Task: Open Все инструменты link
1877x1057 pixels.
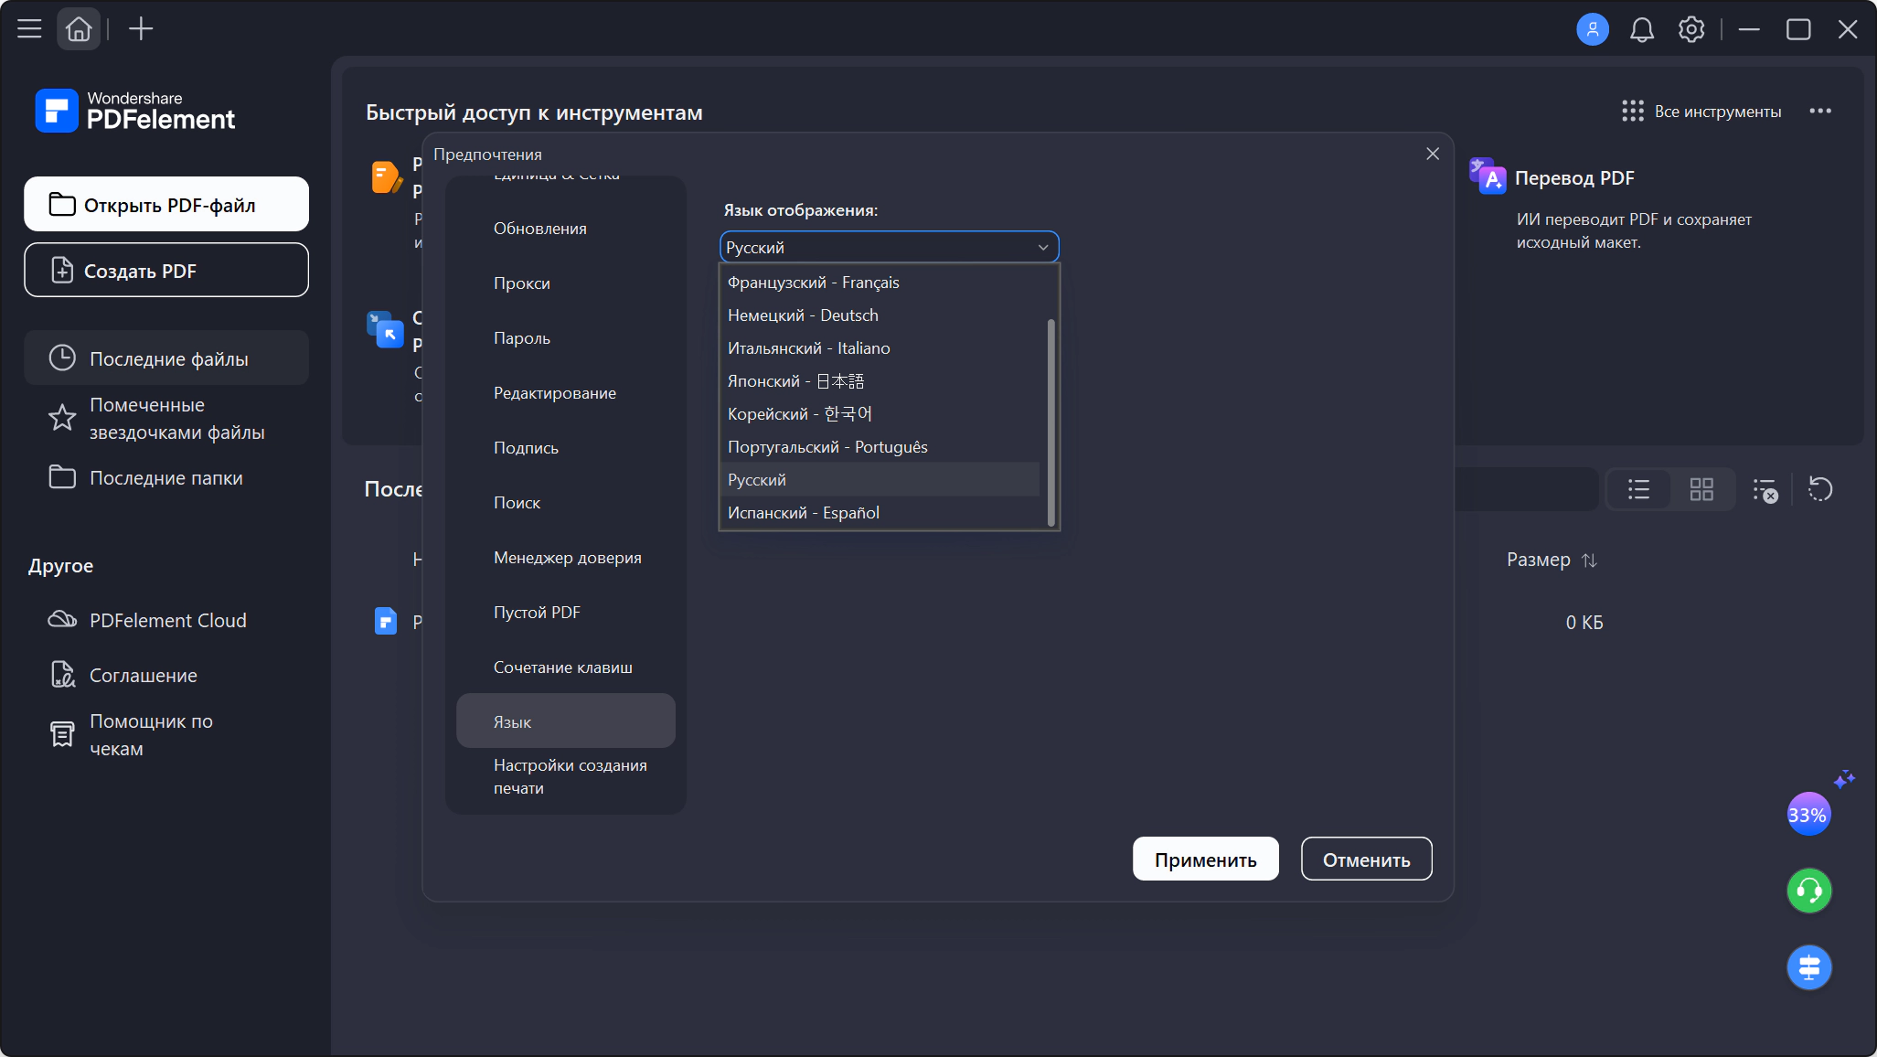Action: (x=1701, y=112)
